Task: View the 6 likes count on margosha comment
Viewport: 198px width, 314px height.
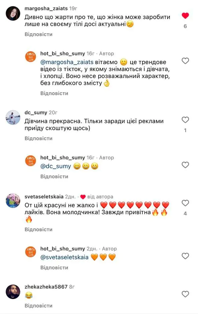Action: coord(185,26)
